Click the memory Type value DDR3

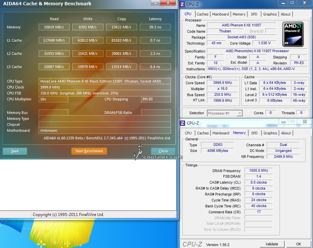(x=217, y=145)
